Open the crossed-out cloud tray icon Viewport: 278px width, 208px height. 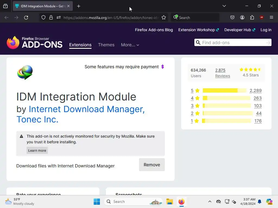219,201
